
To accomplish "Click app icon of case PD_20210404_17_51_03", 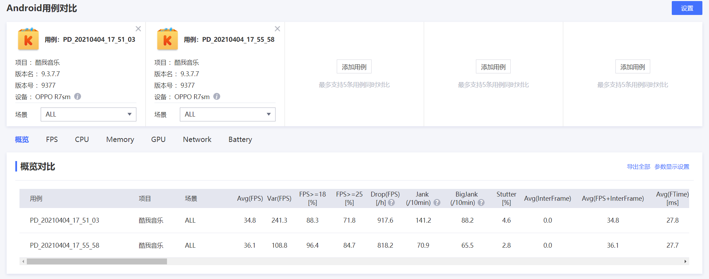I will point(28,39).
